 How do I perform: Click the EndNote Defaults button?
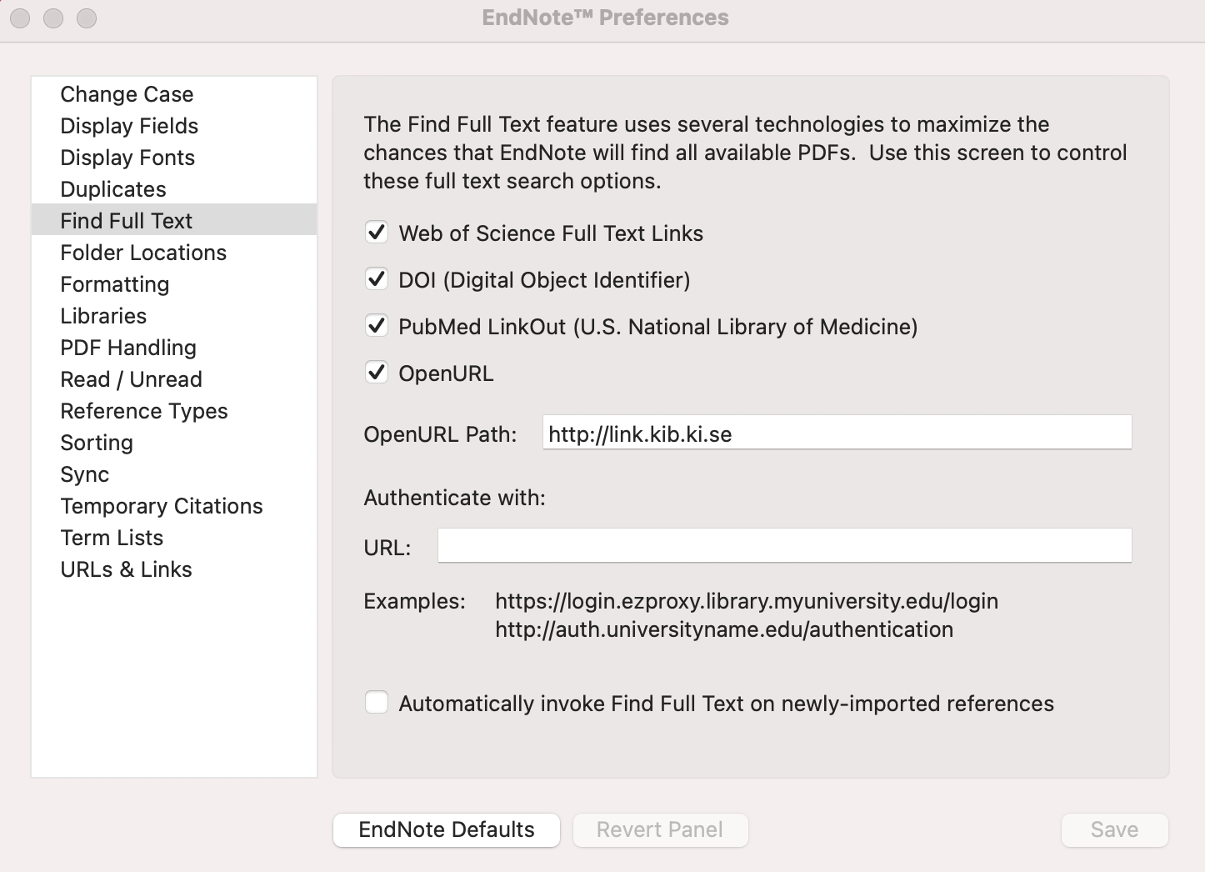pyautogui.click(x=447, y=830)
